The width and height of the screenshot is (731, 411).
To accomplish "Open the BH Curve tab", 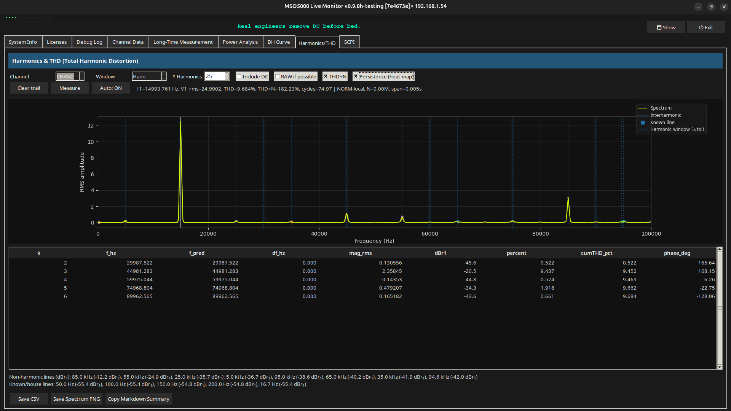I will [278, 42].
